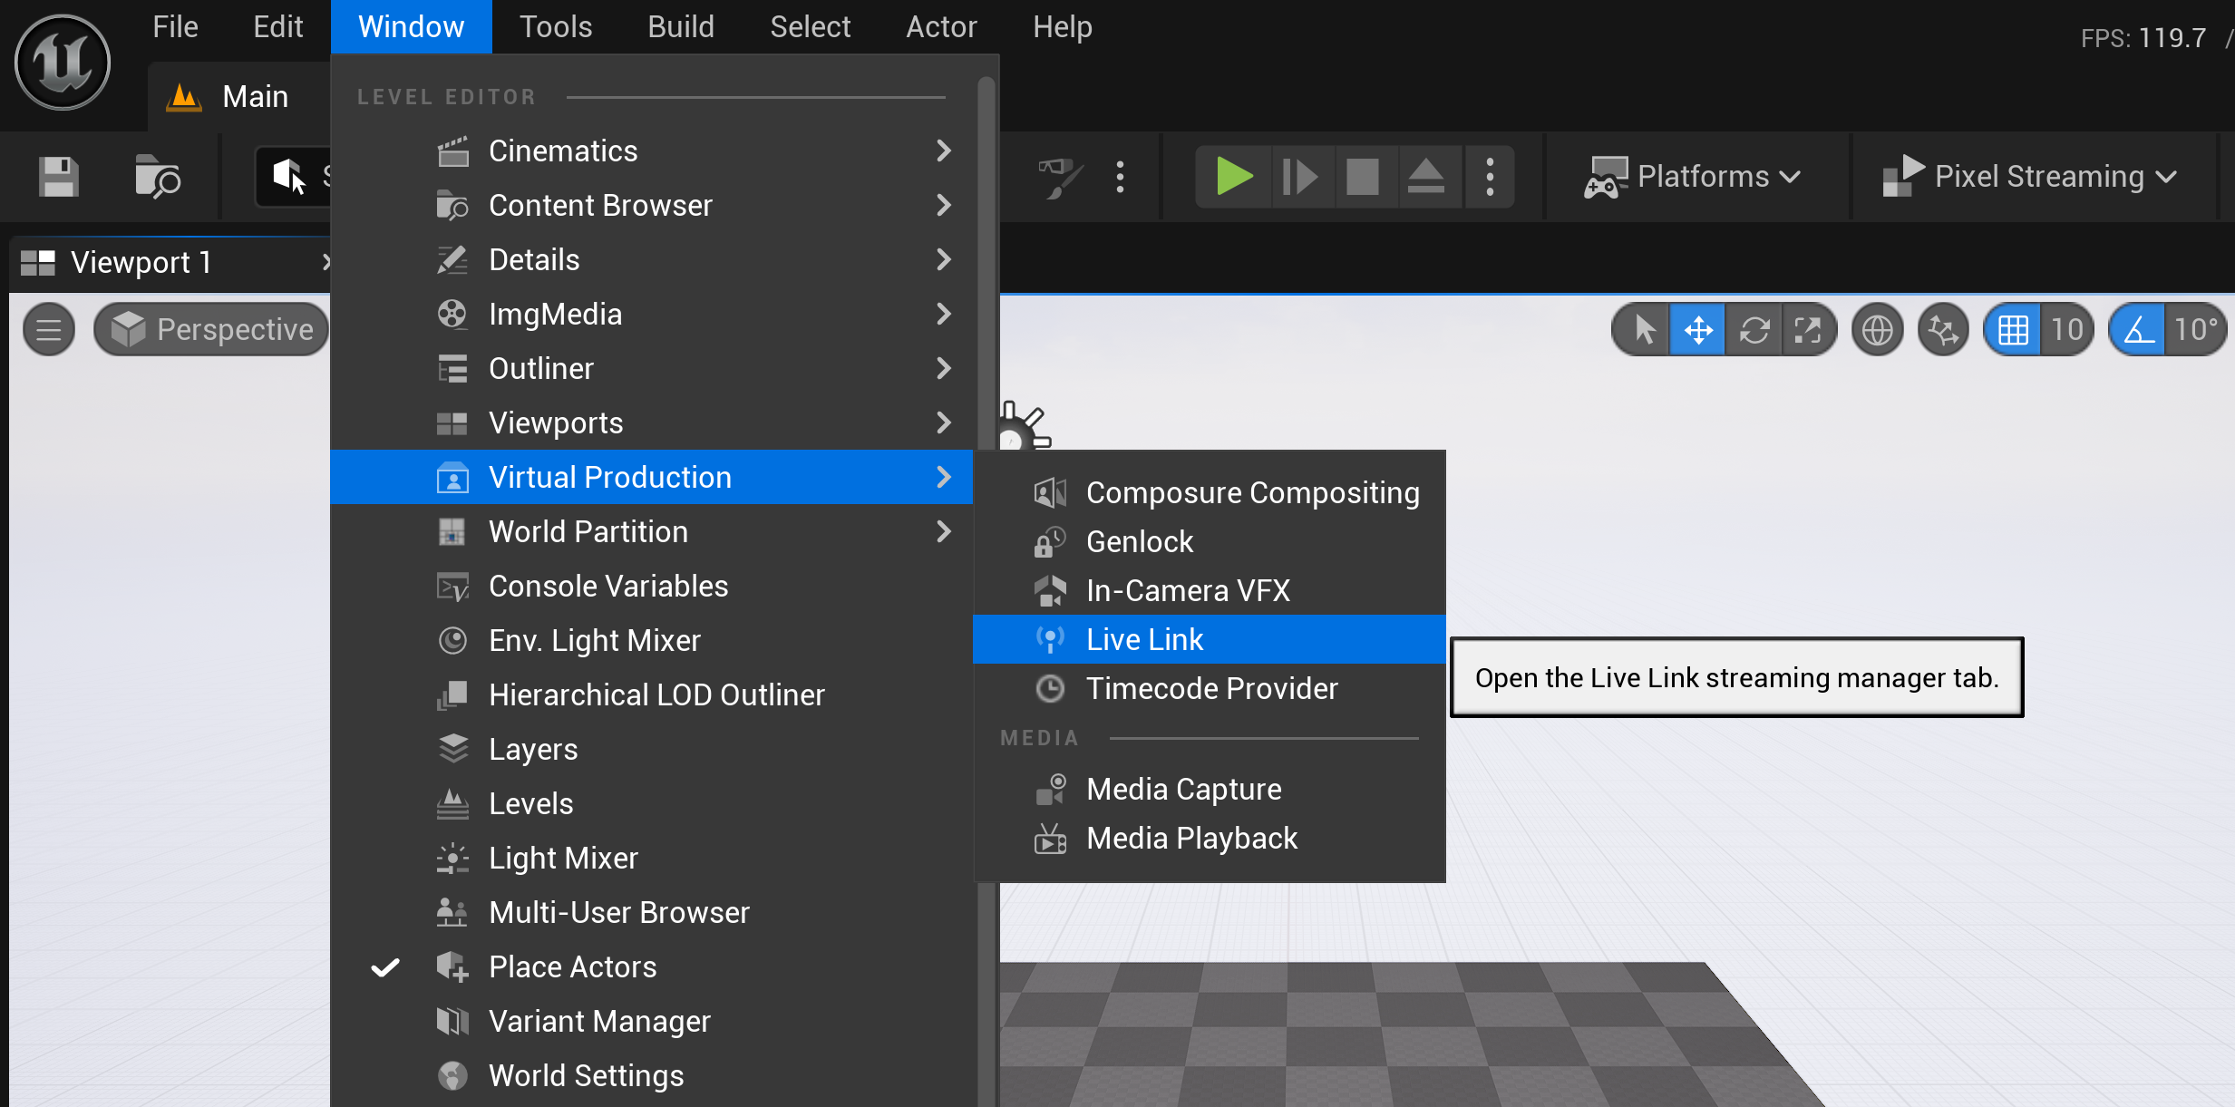The image size is (2235, 1107).
Task: Toggle rotation angle snapping icon
Action: (x=2139, y=329)
